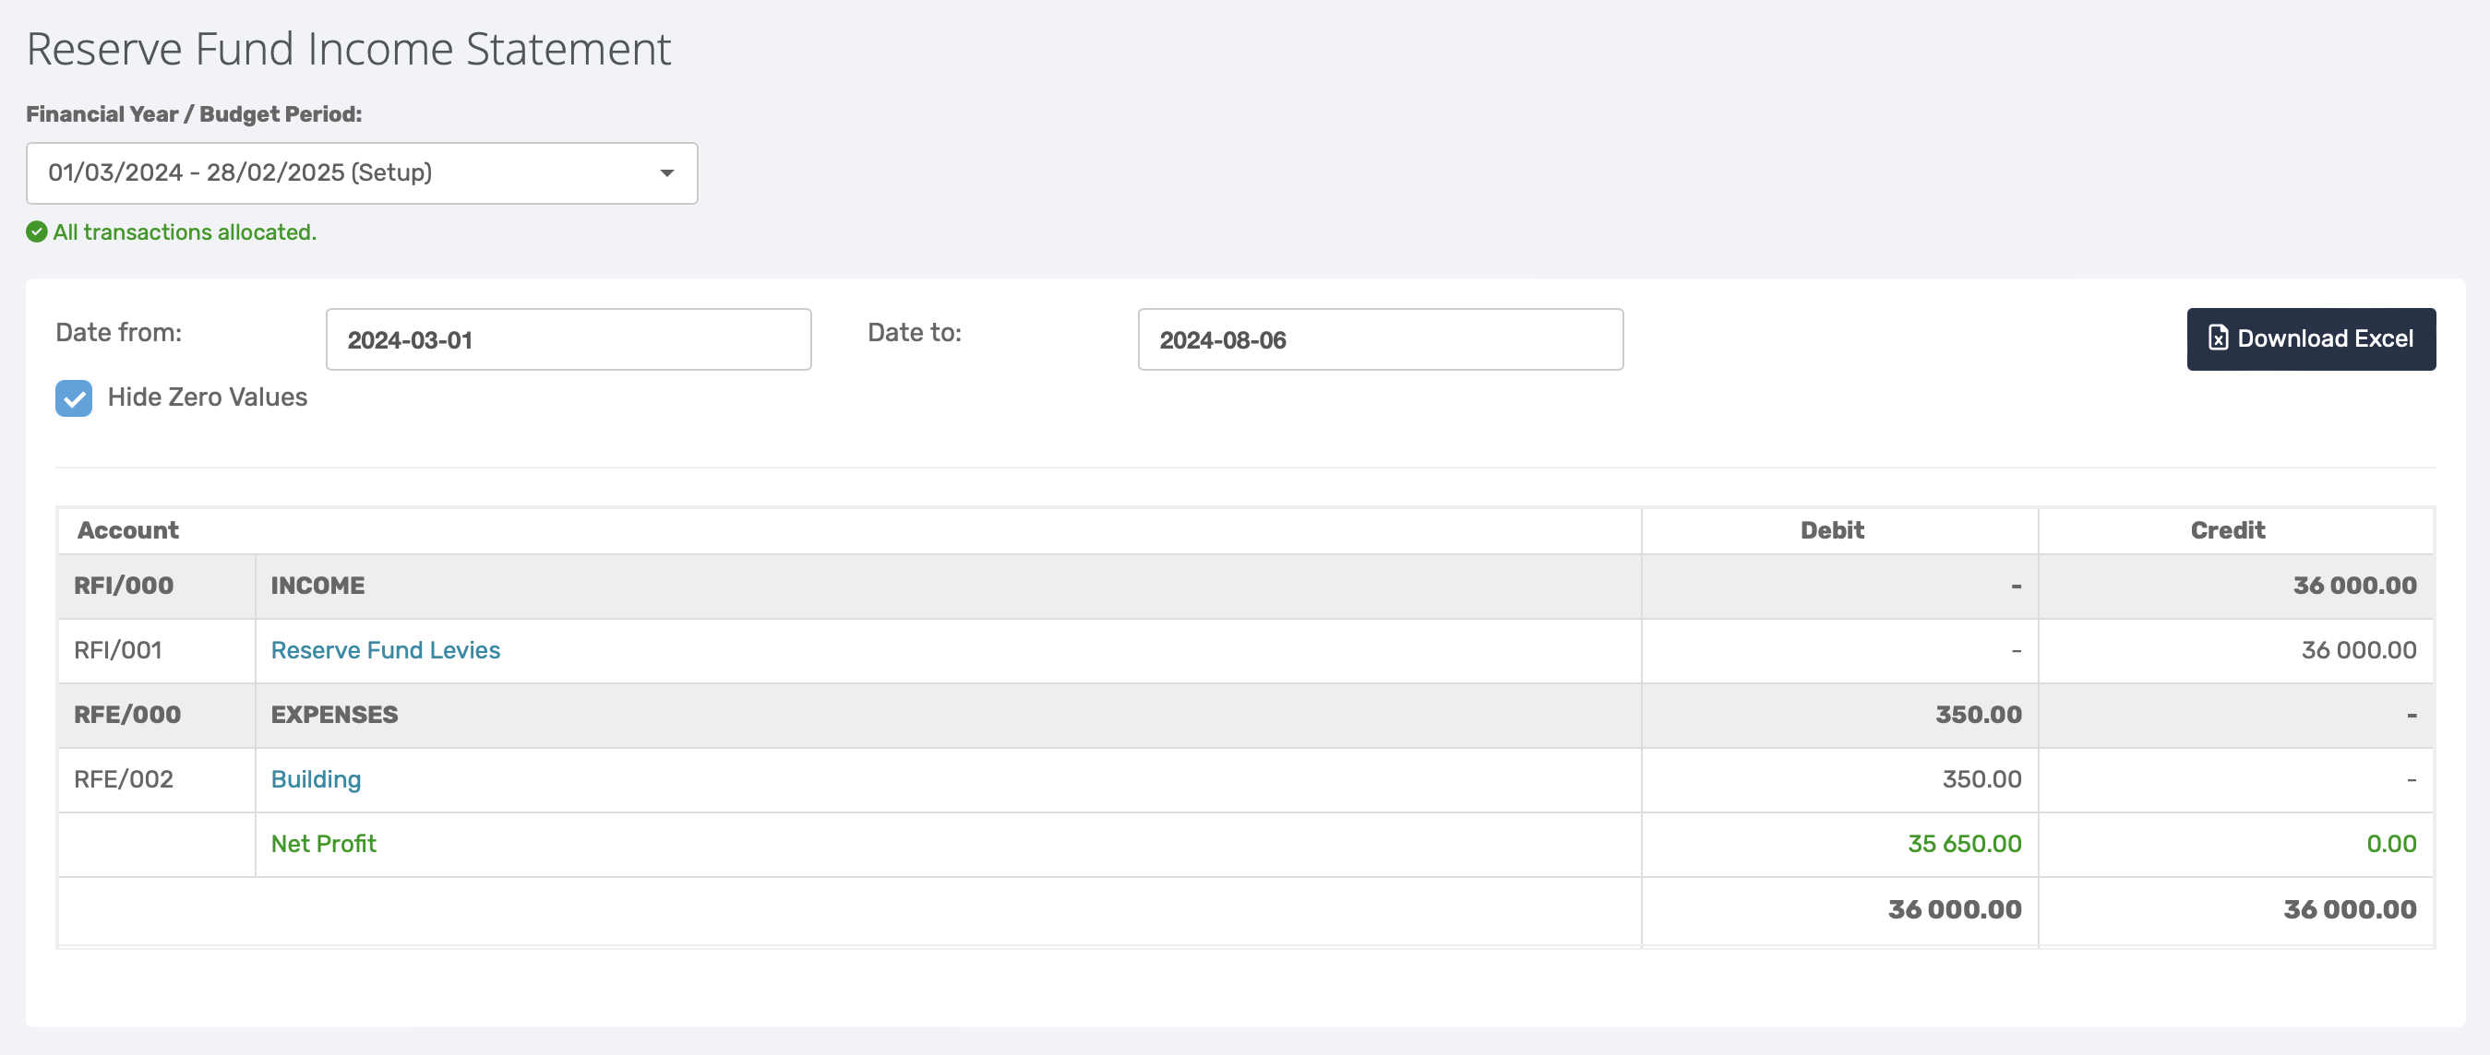Click the green check icon beside All transactions allocated
The width and height of the screenshot is (2490, 1055).
37,231
